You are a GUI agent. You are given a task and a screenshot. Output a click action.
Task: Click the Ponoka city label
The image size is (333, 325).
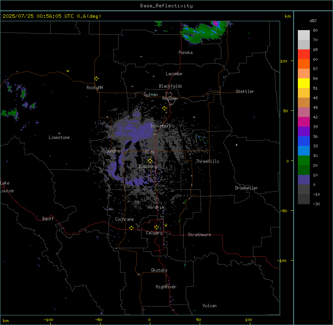[x=185, y=52]
